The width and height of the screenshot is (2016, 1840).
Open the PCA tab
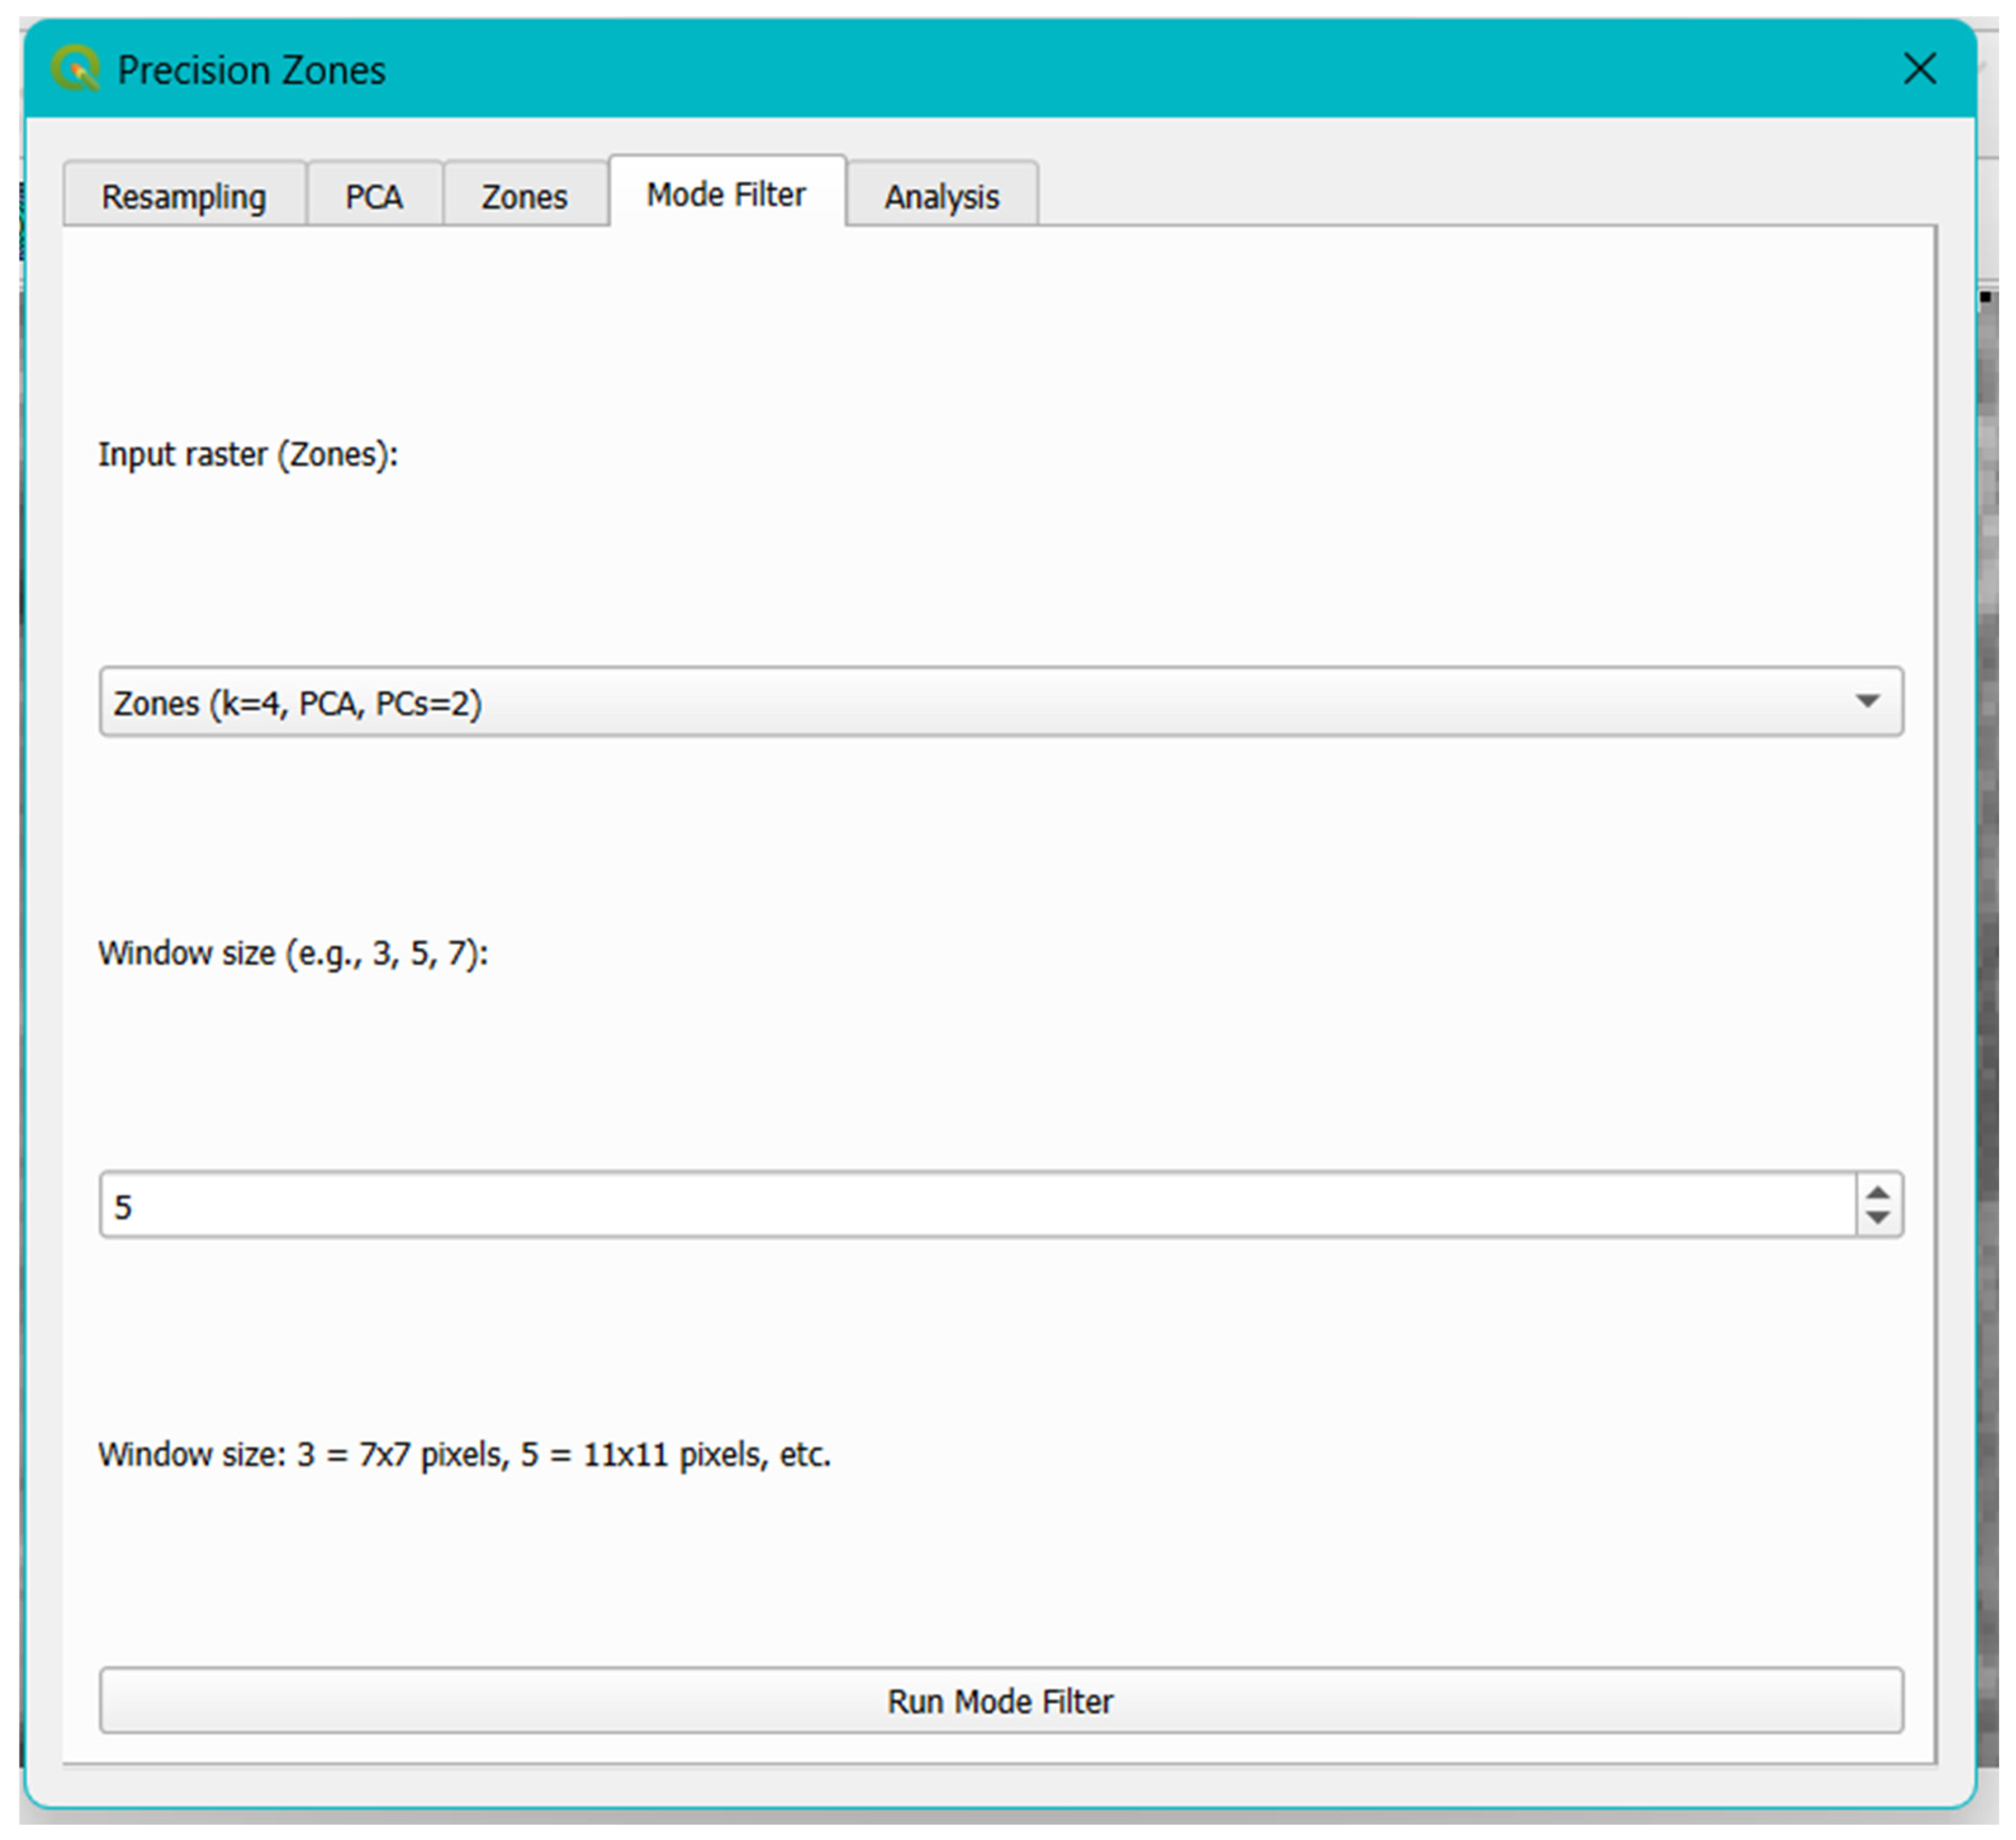(x=374, y=196)
